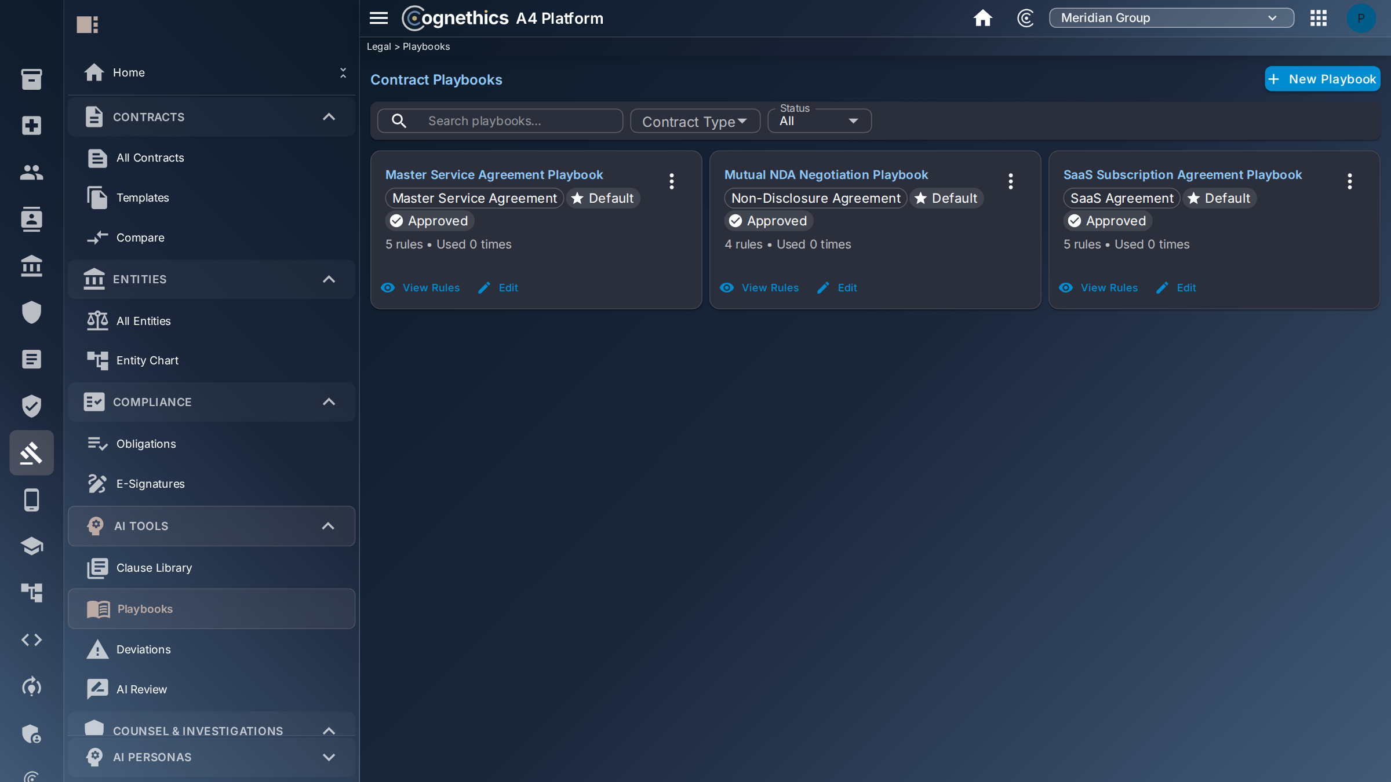Screen dimensions: 1391x782
Task: Open the cycle bolt icon in the left rail
Action: coord(31,686)
